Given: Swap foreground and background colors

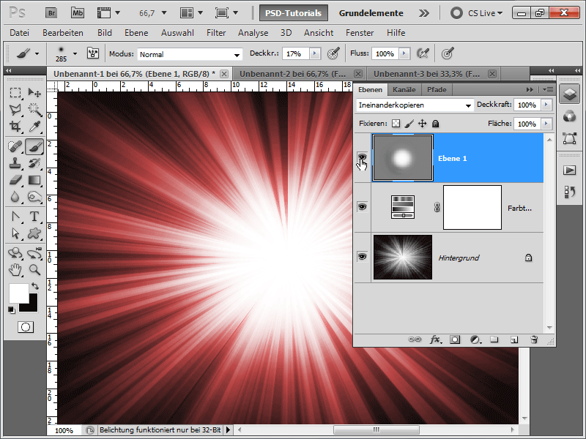Looking at the screenshot, I should [35, 286].
